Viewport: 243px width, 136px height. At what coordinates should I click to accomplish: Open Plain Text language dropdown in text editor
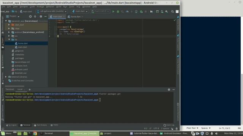[x=193, y=128]
